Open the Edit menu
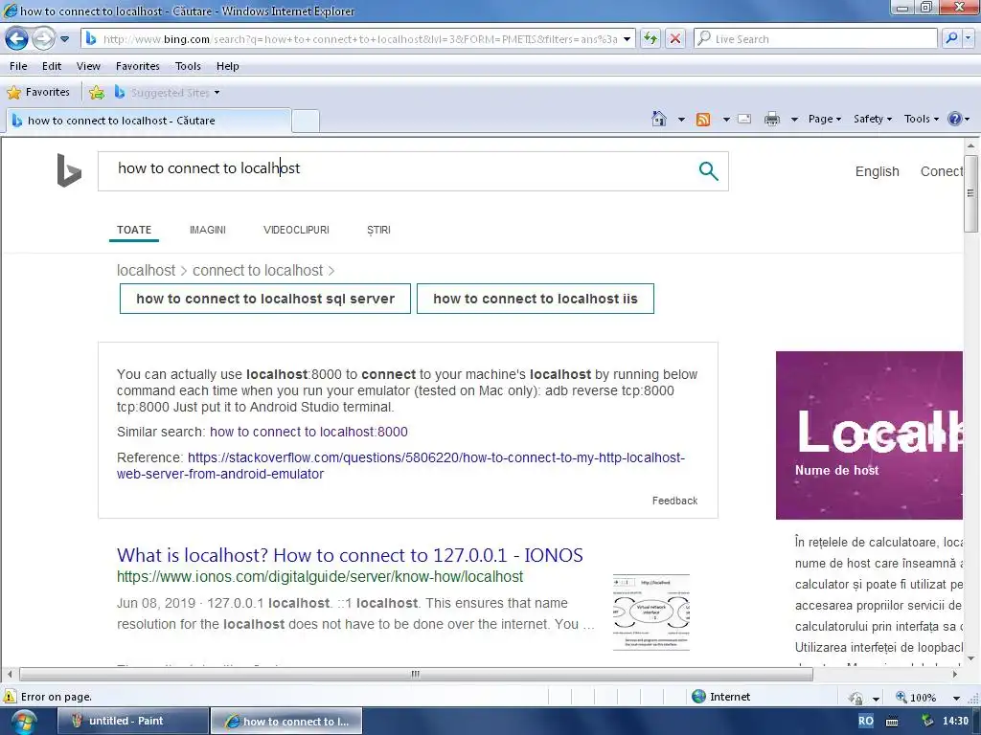 coord(52,66)
